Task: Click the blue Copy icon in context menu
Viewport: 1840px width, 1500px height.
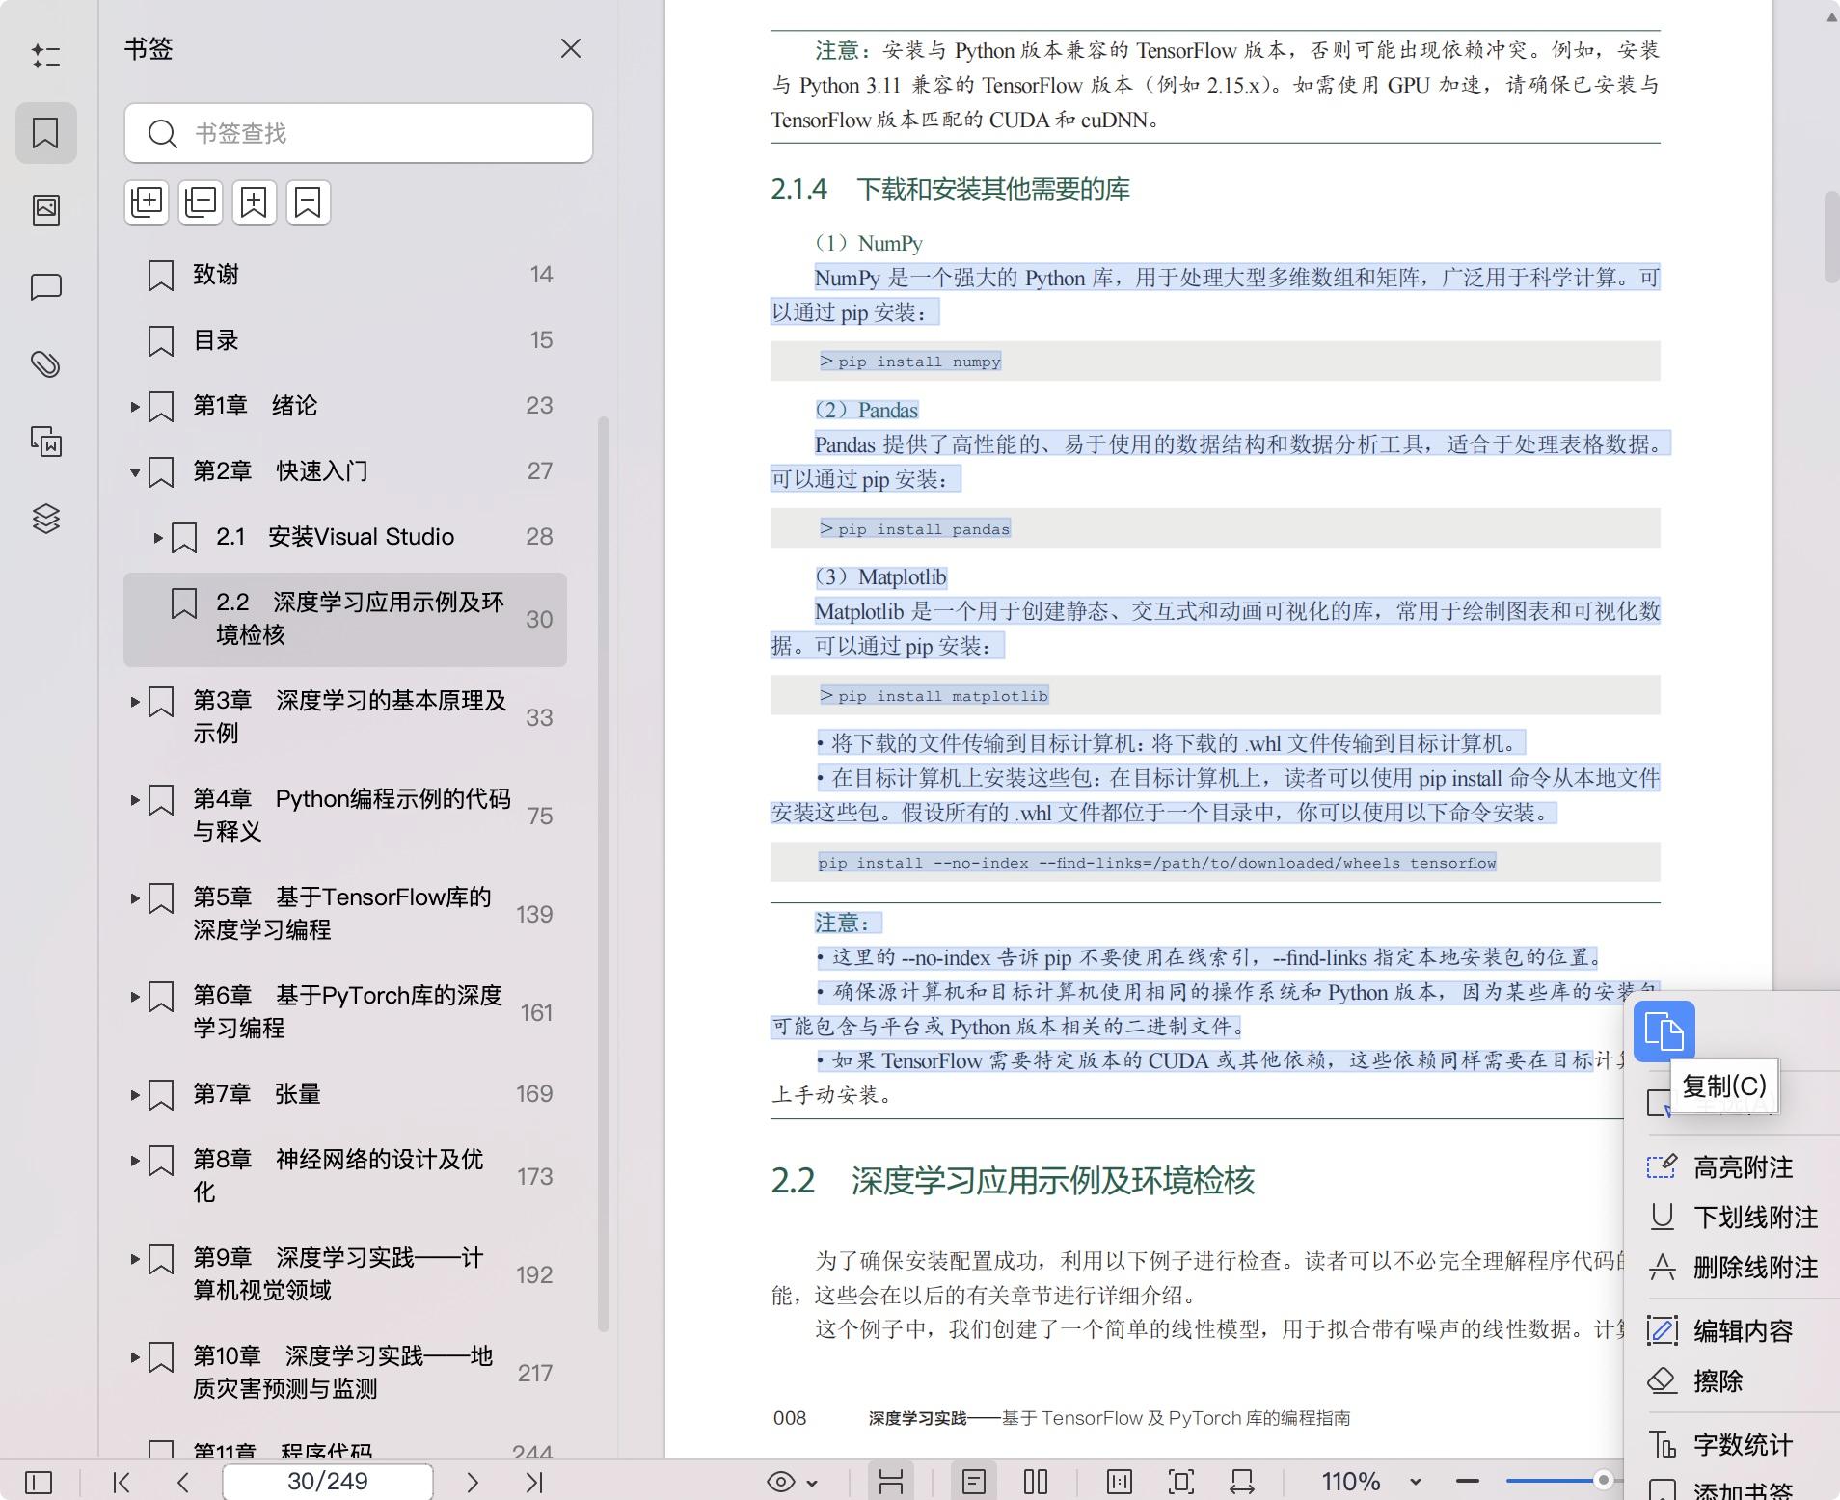Action: tap(1664, 1031)
